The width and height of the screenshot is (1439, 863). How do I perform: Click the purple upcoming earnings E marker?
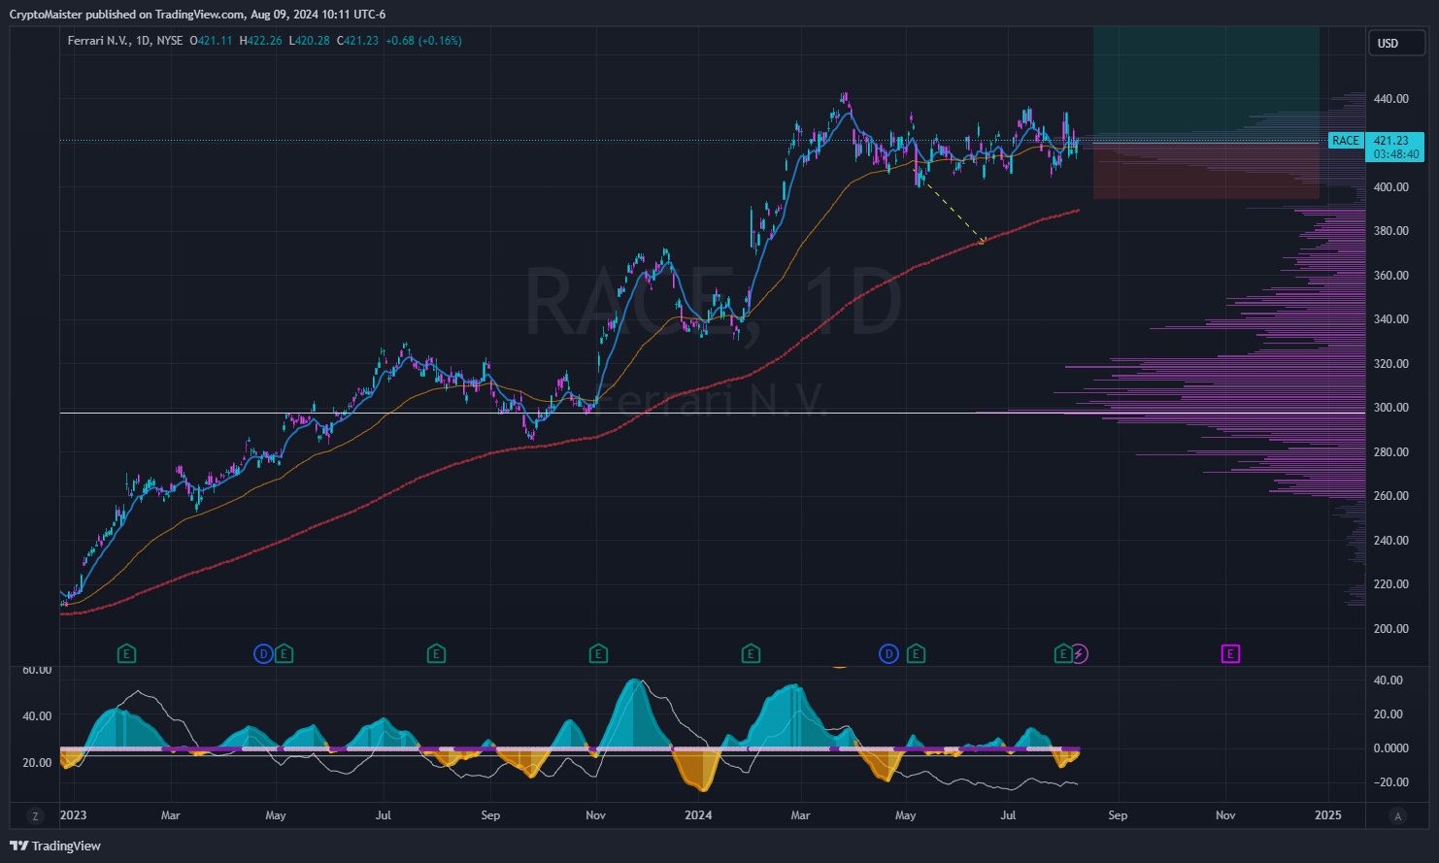click(1230, 654)
